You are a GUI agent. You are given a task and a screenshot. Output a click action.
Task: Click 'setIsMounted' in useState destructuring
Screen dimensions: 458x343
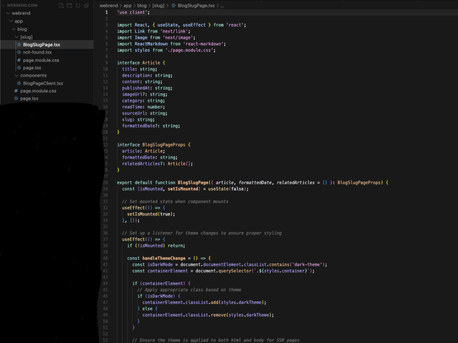183,189
